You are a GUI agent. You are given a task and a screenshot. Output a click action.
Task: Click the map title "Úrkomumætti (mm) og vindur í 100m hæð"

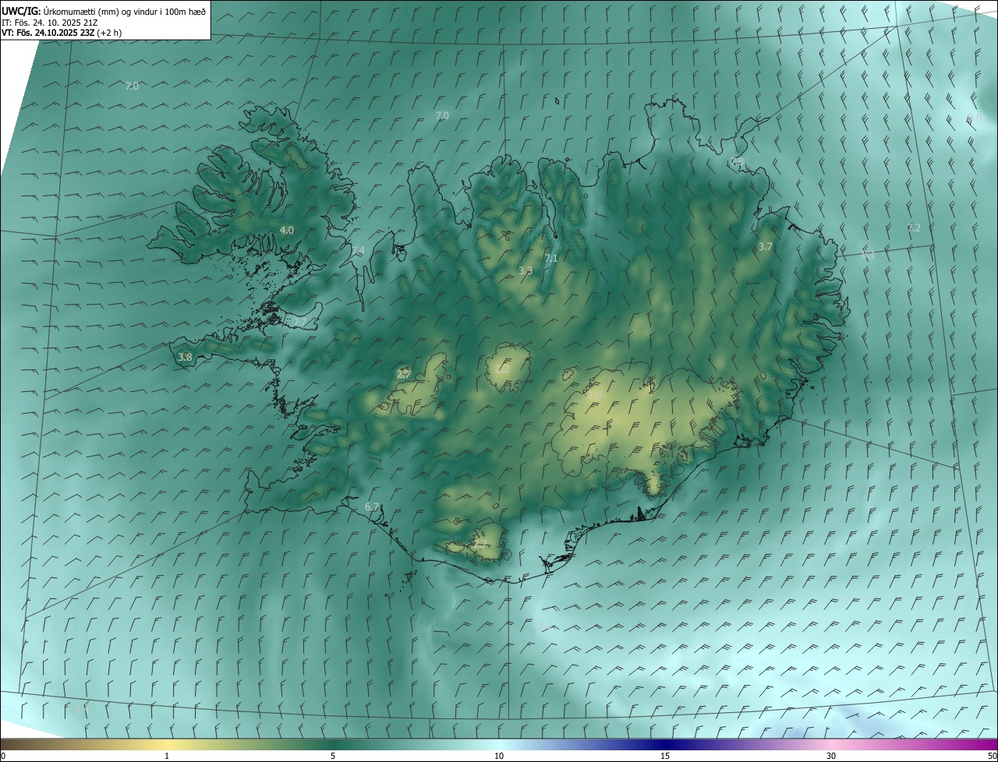[x=126, y=11]
